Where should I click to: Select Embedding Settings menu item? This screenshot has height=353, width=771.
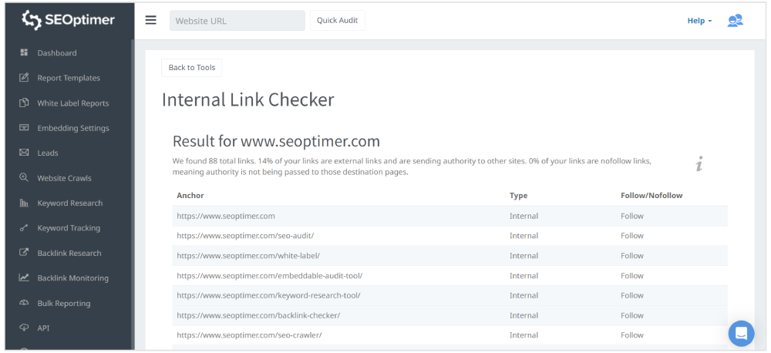click(73, 128)
